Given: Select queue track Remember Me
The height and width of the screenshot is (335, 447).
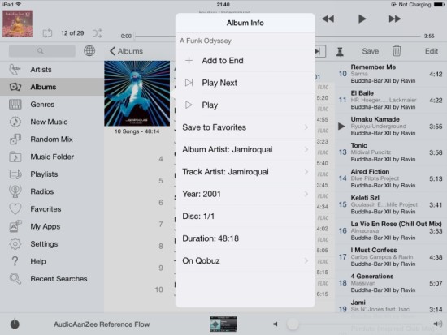Looking at the screenshot, I should [x=391, y=74].
